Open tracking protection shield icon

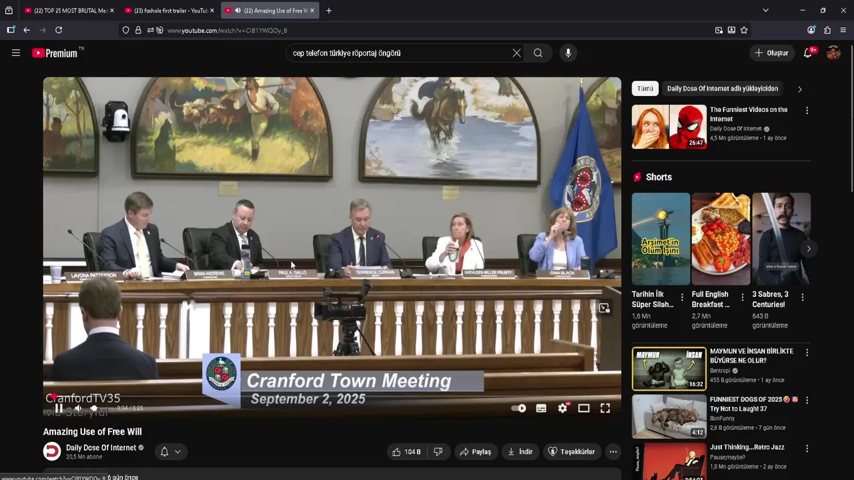pos(125,30)
